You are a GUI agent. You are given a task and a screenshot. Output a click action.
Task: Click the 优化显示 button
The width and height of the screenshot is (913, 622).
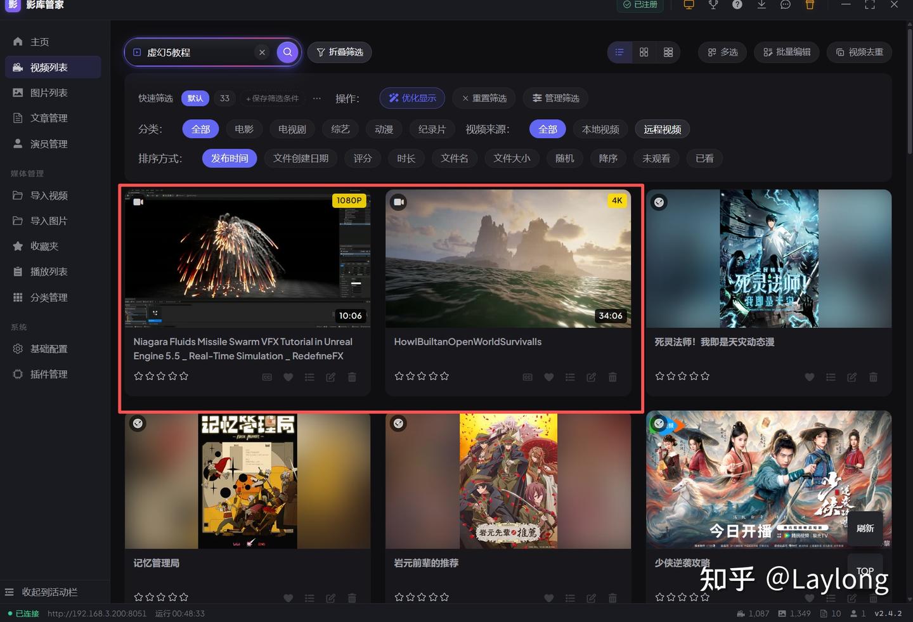tap(412, 98)
